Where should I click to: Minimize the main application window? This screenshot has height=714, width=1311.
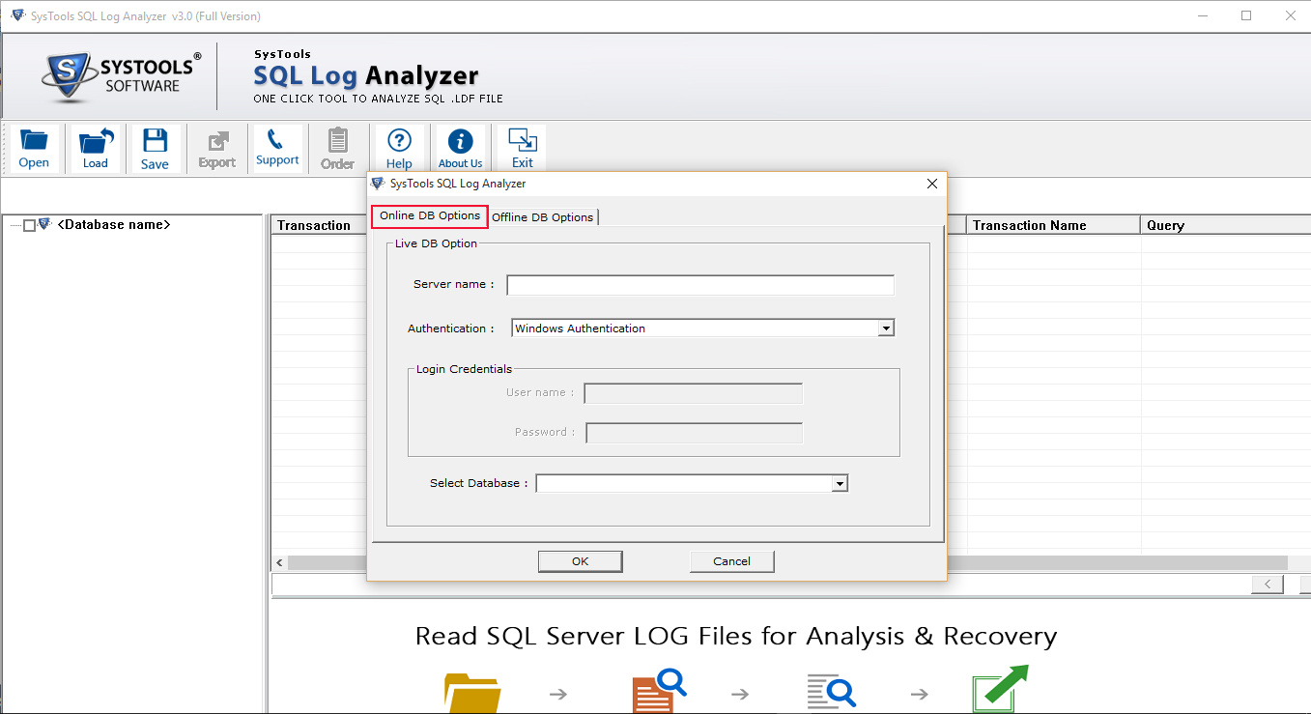pos(1203,15)
